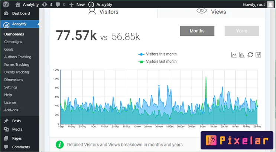Open the Analytify admin bar menu
The height and width of the screenshot is (152, 276).
(x=100, y=4)
